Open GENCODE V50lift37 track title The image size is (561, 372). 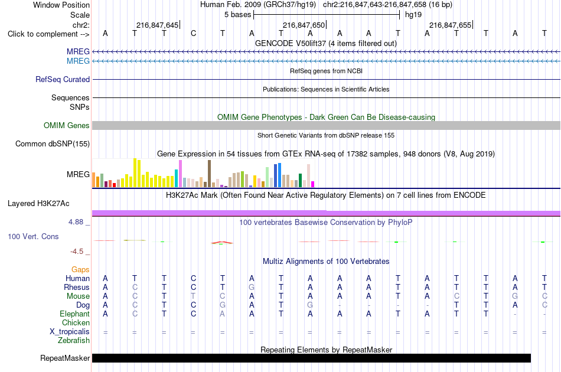(x=325, y=43)
